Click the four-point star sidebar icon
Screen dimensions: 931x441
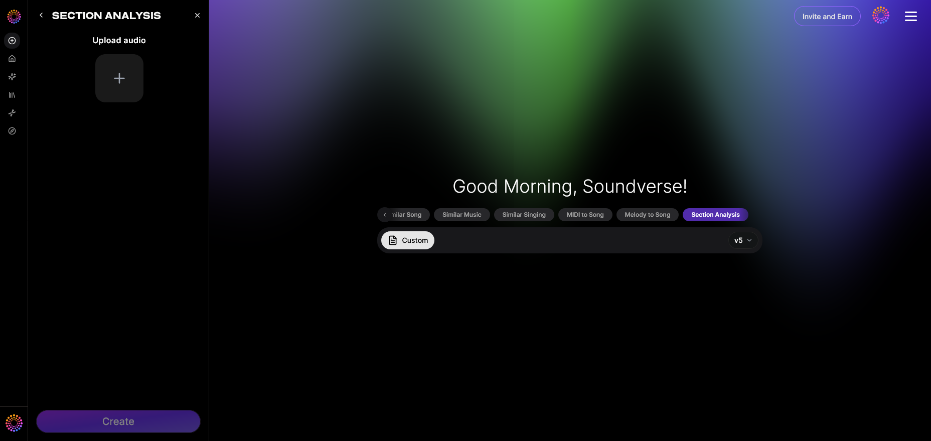point(12,113)
